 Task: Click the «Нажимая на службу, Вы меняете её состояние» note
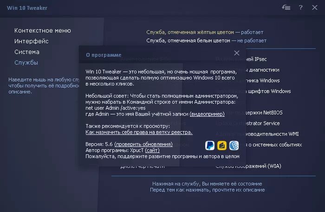click(x=207, y=184)
